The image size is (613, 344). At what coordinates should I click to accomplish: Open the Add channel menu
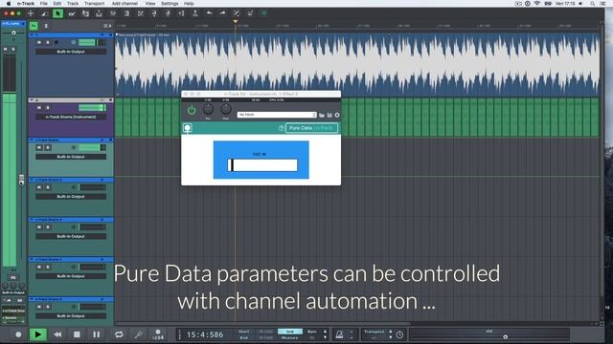(125, 4)
